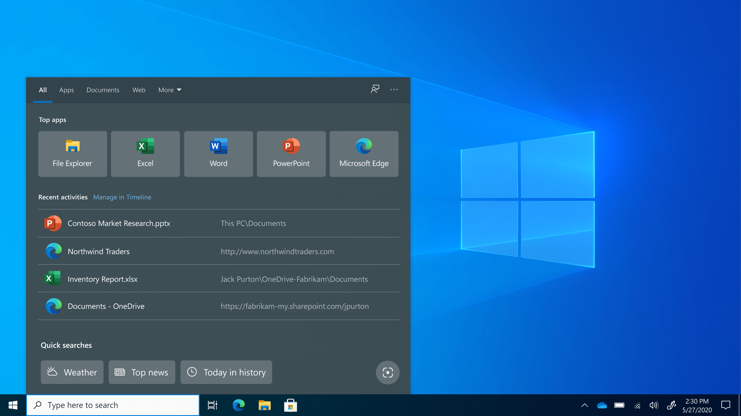The width and height of the screenshot is (741, 416).
Task: Click the visual search camera icon
Action: click(x=387, y=372)
